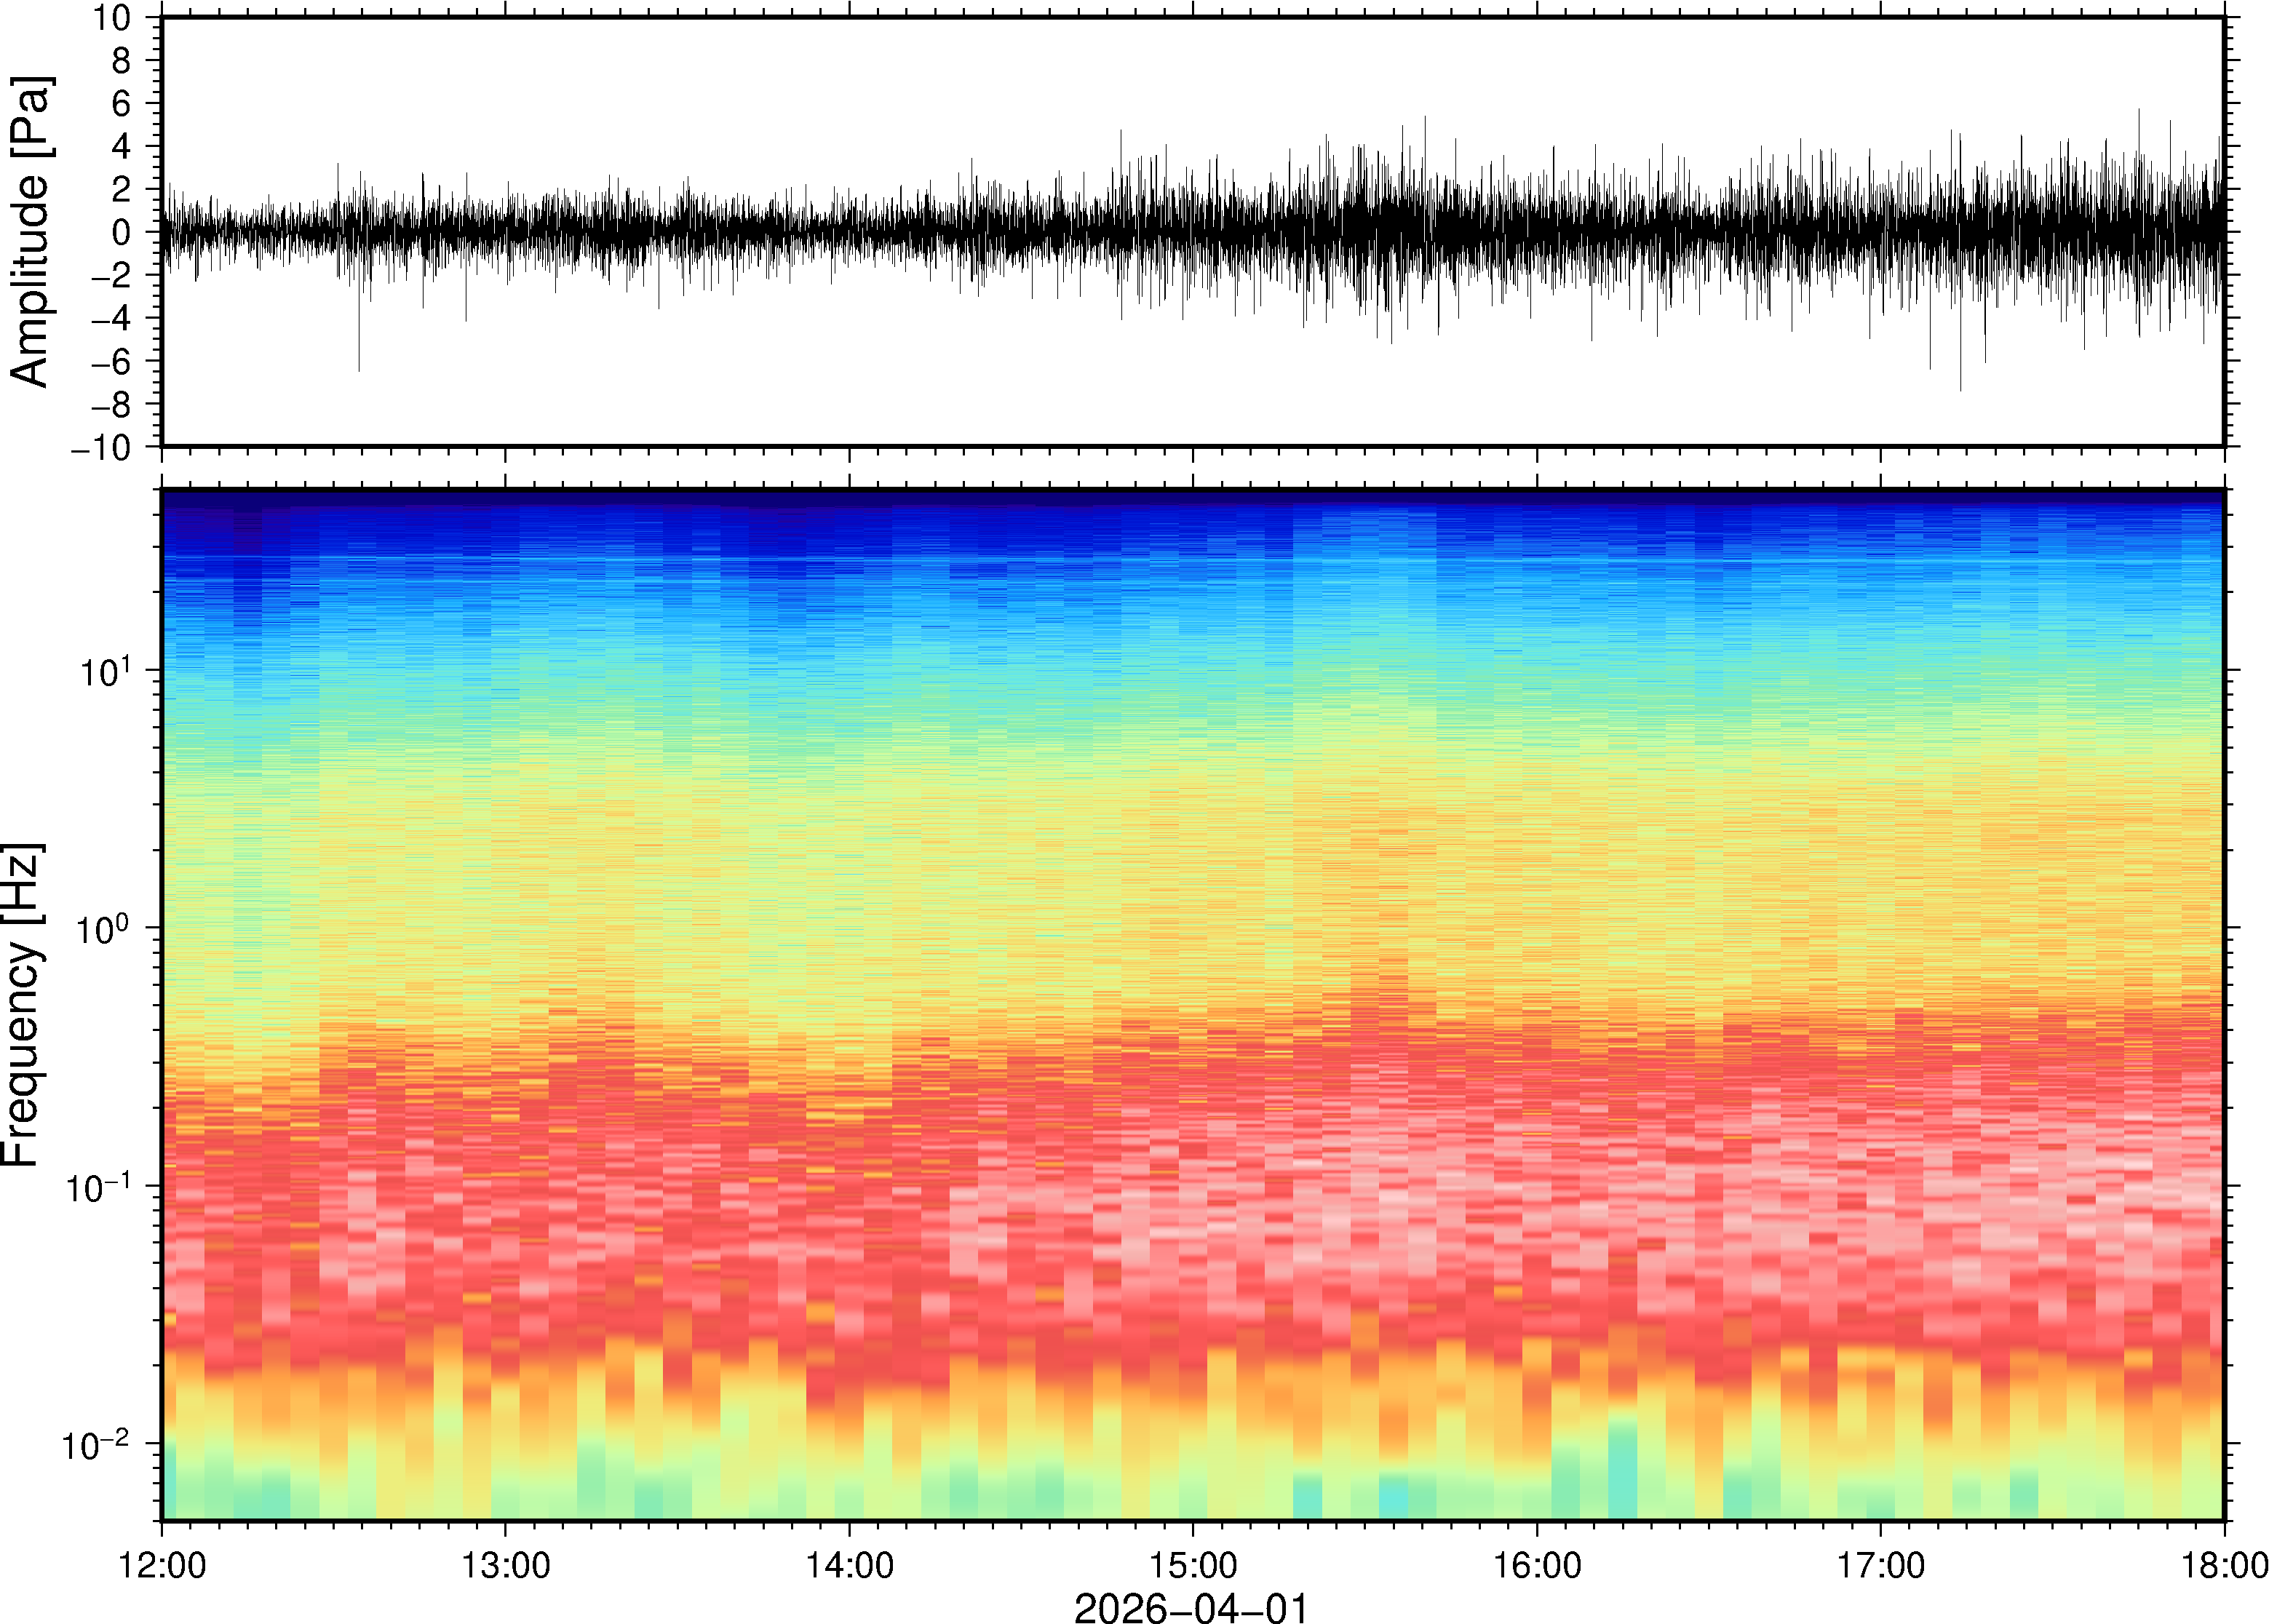
Task: Click the 10¹ frequency tick label
Action: [104, 671]
